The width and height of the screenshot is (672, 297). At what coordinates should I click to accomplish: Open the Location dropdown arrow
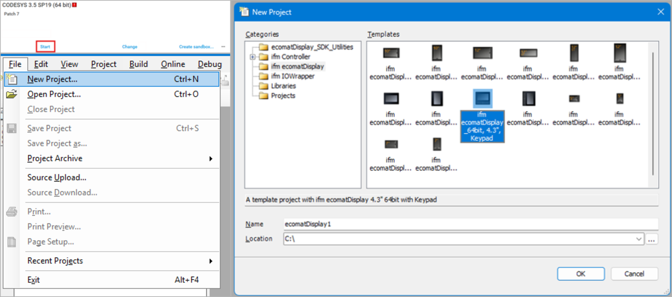[638, 239]
